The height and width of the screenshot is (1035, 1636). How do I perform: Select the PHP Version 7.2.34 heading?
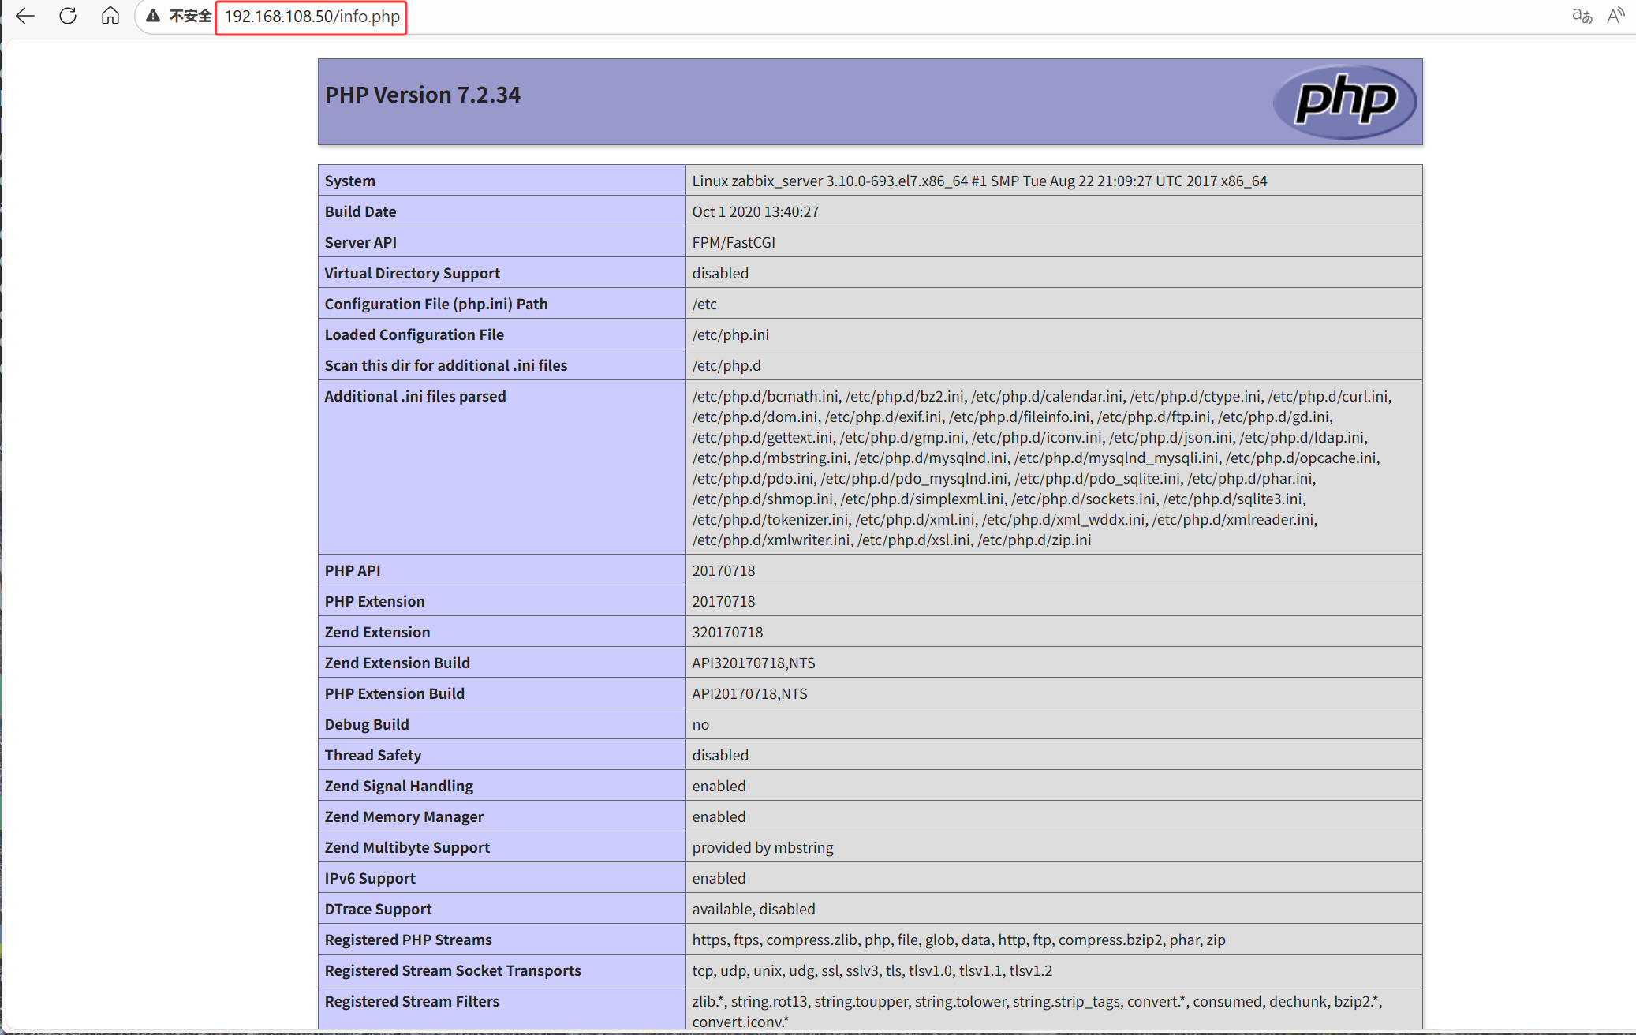pos(423,95)
